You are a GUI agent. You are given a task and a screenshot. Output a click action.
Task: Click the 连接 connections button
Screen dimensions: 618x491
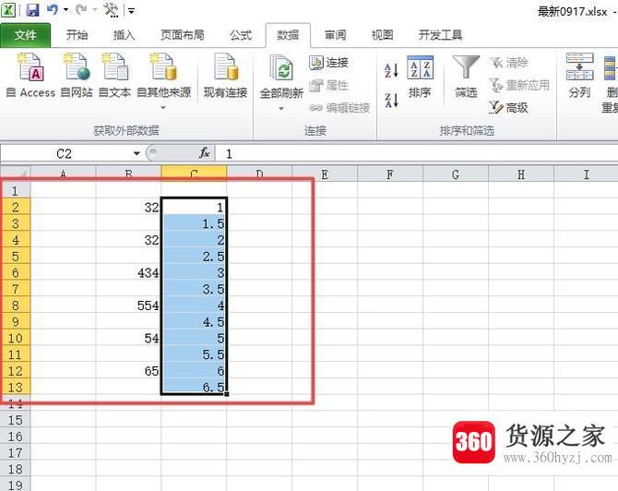click(328, 63)
